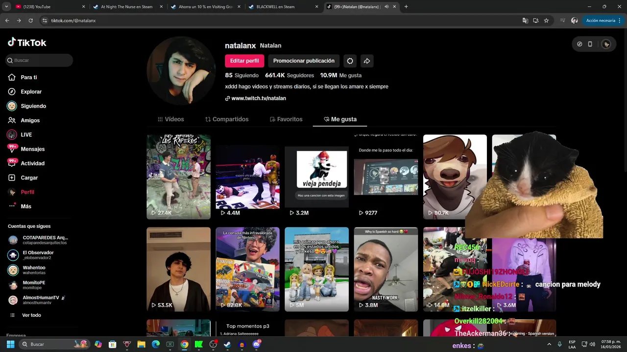Screen dimensions: 627x352
Task: Open a new browser tab with plus icon
Action: click(406, 7)
